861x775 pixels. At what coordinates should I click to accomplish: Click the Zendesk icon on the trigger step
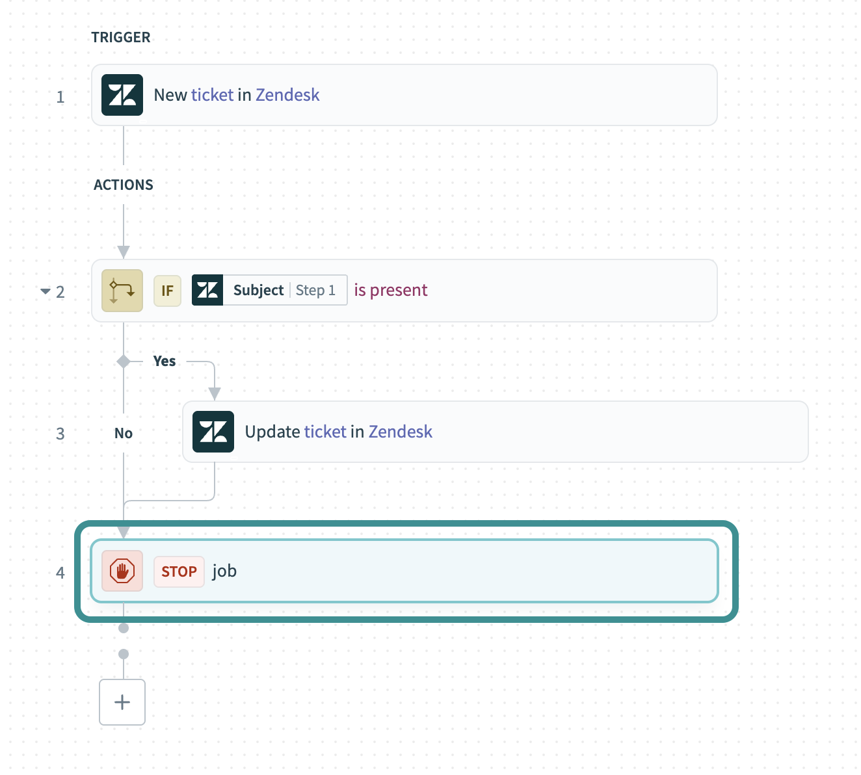(x=122, y=95)
